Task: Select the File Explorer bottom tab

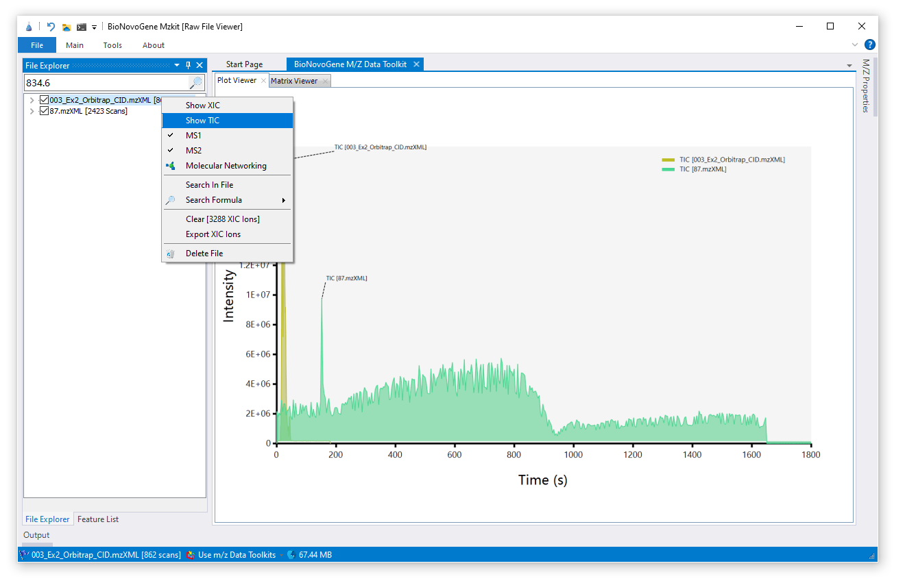Action: (47, 519)
